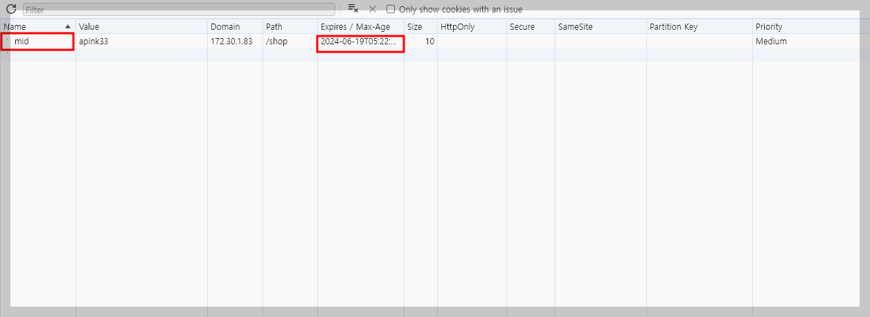Select the apink33 value cell
Screen dimensions: 870x317
coord(141,41)
